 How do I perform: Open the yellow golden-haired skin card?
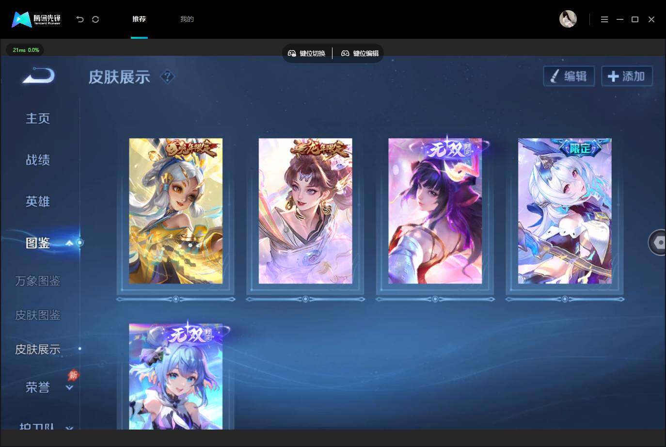point(176,211)
